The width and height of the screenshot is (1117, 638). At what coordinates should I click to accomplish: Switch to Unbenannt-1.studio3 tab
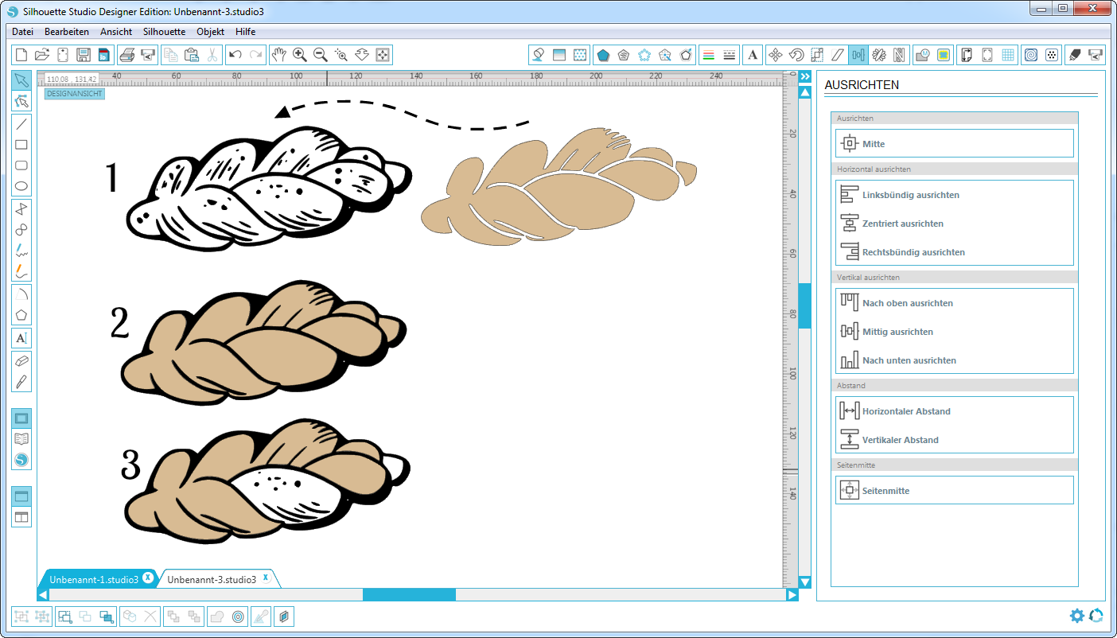pos(94,579)
